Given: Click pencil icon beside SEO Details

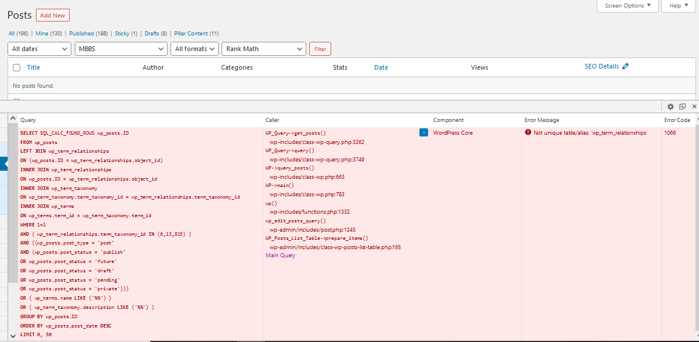Looking at the screenshot, I should click(625, 67).
